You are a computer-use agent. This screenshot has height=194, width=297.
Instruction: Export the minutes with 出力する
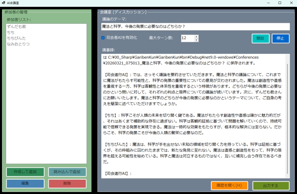point(271,186)
